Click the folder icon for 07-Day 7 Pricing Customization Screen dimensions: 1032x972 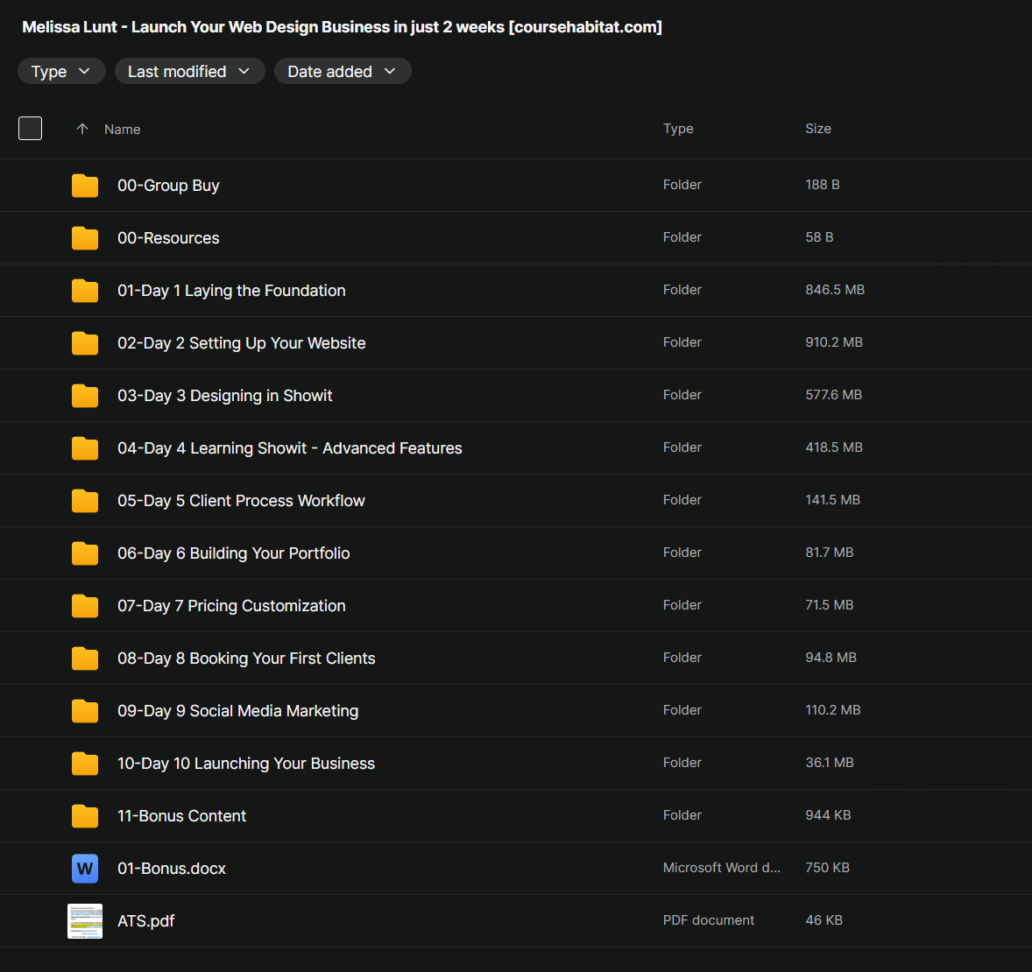click(x=85, y=605)
